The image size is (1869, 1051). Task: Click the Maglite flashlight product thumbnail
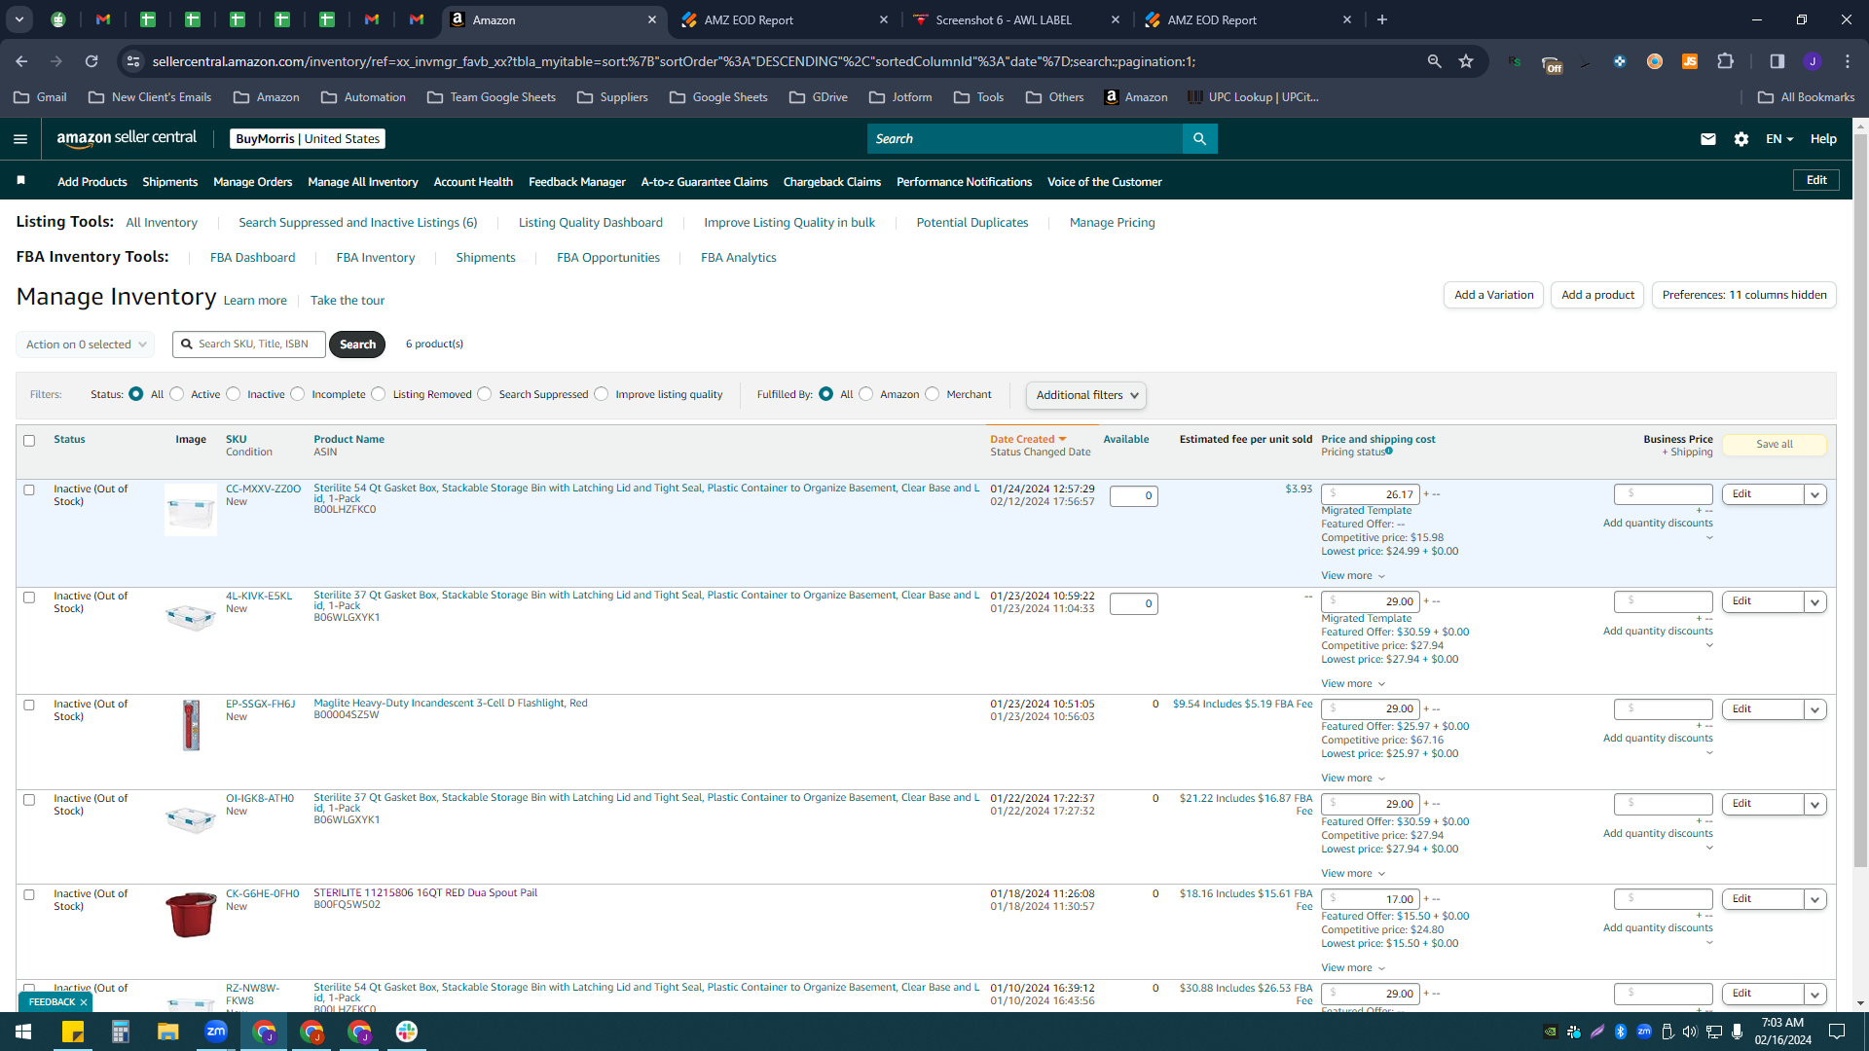click(191, 725)
